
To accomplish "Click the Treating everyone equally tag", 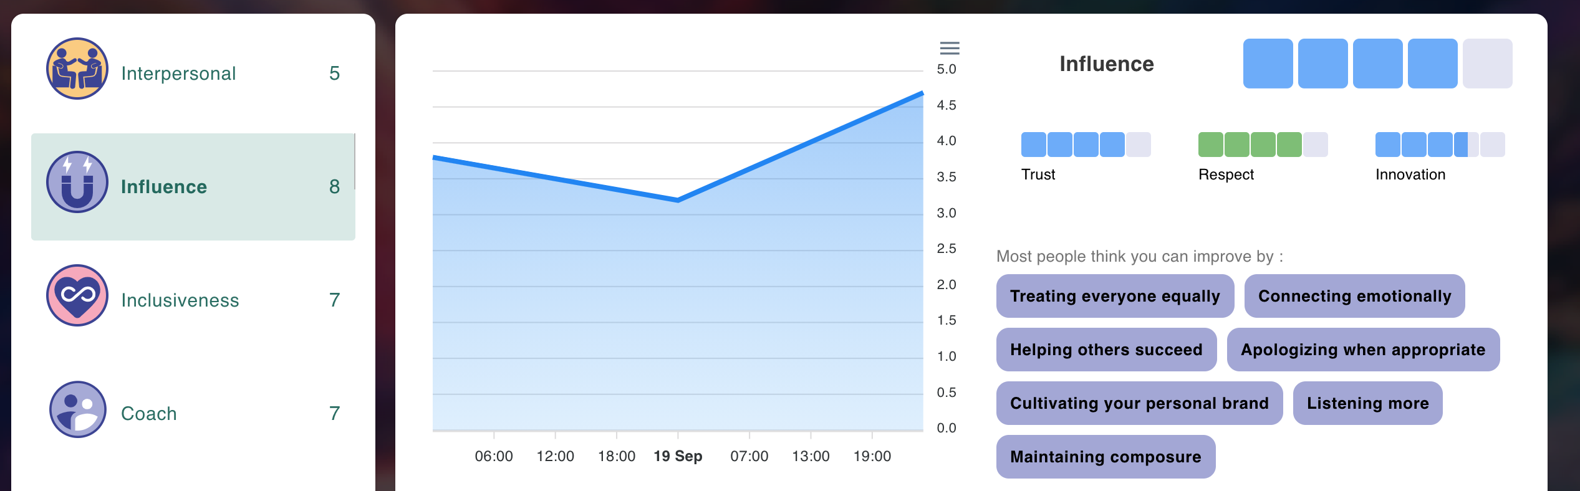I will (1115, 296).
